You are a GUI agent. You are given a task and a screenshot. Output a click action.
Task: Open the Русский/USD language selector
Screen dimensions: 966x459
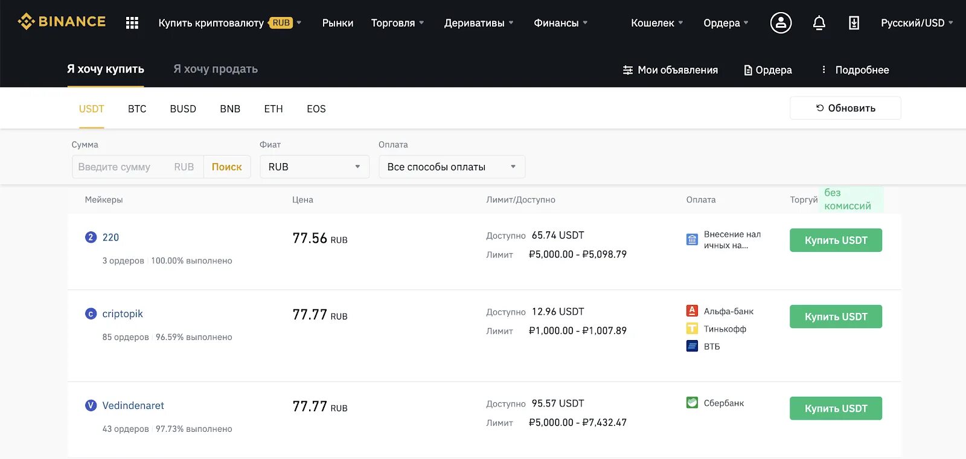916,23
